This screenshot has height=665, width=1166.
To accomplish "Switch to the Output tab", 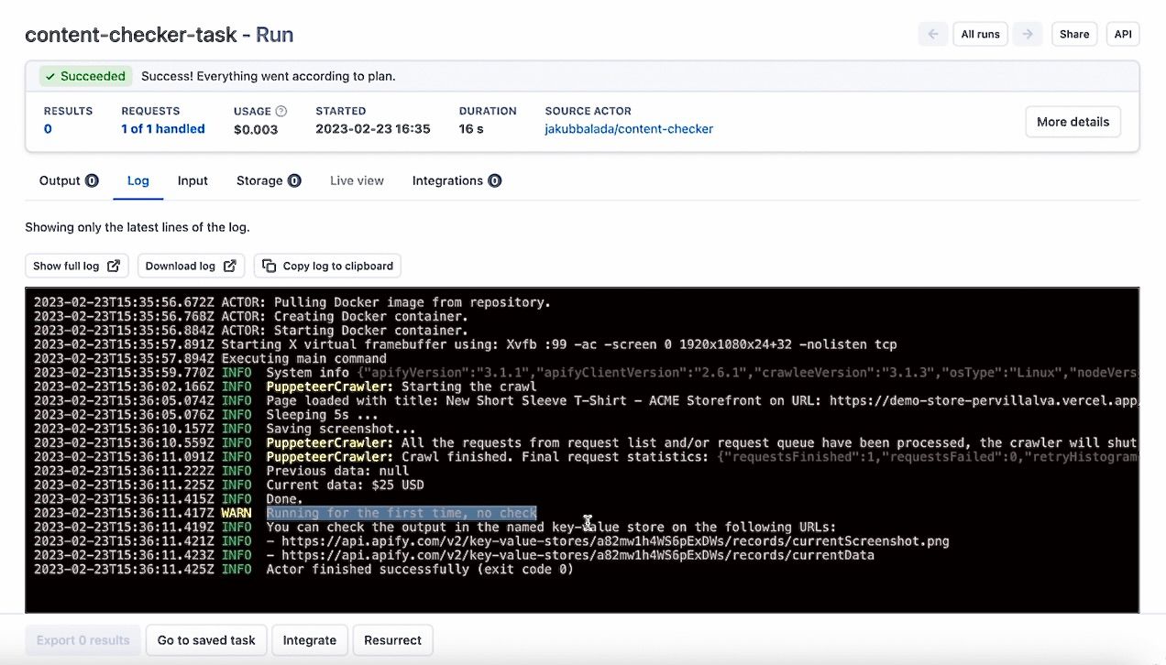I will [x=59, y=180].
